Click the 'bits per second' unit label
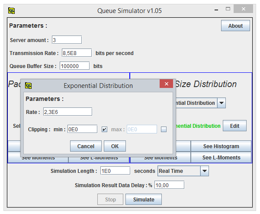 tap(114, 53)
